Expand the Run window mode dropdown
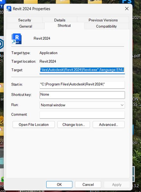 [x=82, y=105]
